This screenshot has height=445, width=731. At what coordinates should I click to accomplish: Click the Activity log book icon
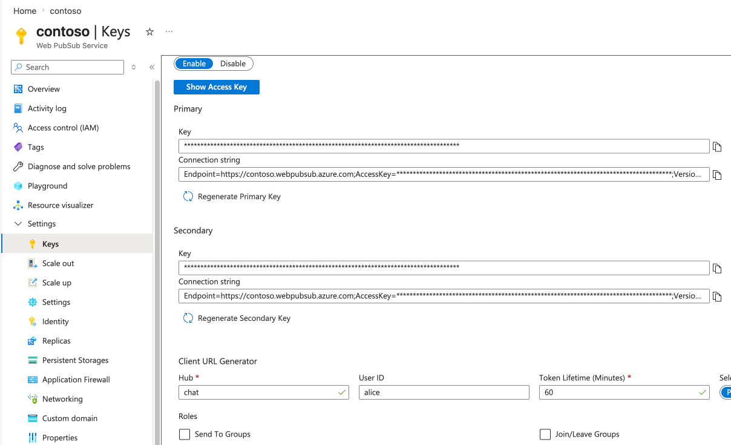point(18,108)
